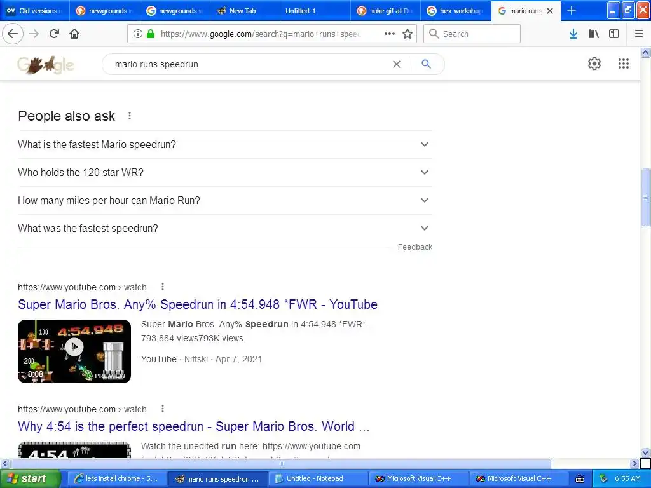Viewport: 651px width, 488px height.
Task: Click the Google search query field
Action: coord(249,64)
